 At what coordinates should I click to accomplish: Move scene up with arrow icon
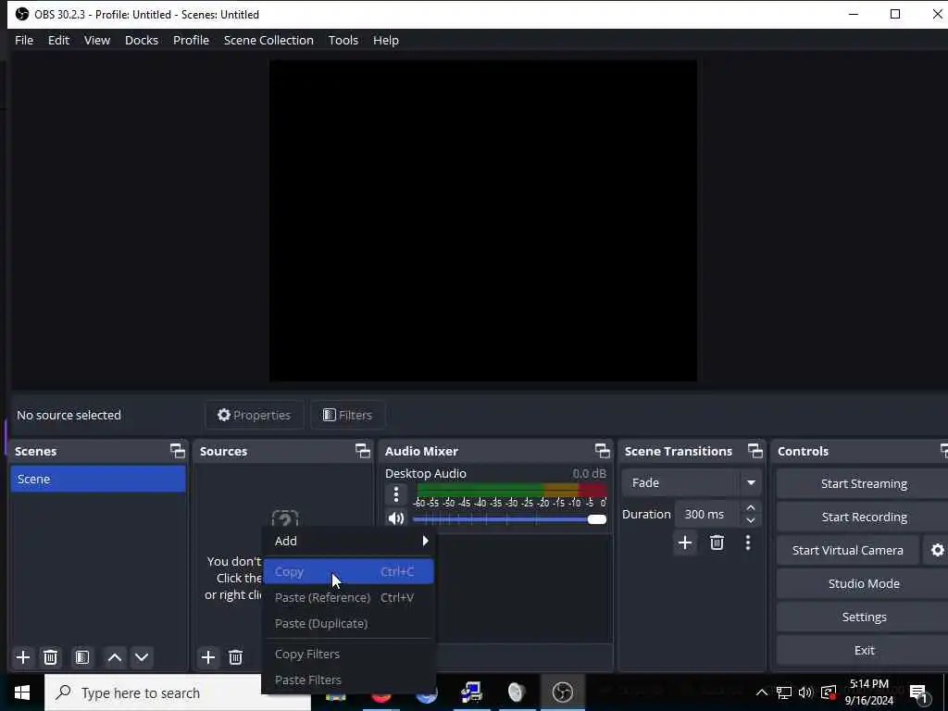[x=115, y=657]
